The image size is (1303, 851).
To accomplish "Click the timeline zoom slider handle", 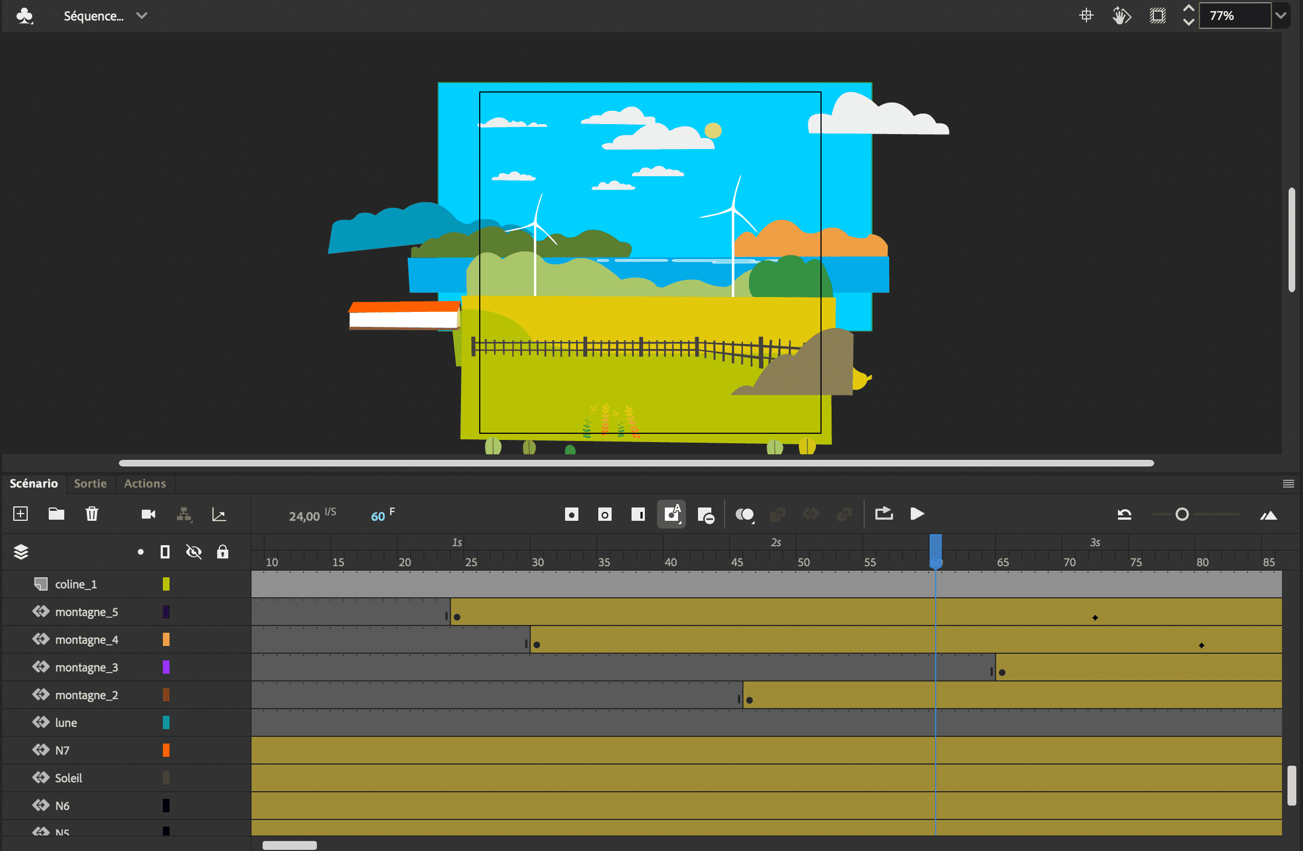I will 1182,514.
